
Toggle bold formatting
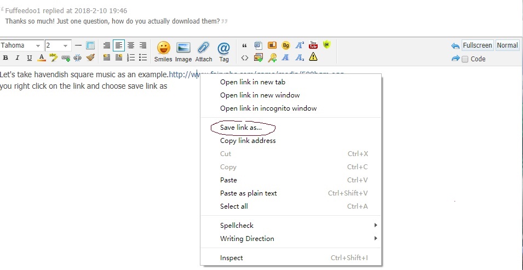(5, 58)
